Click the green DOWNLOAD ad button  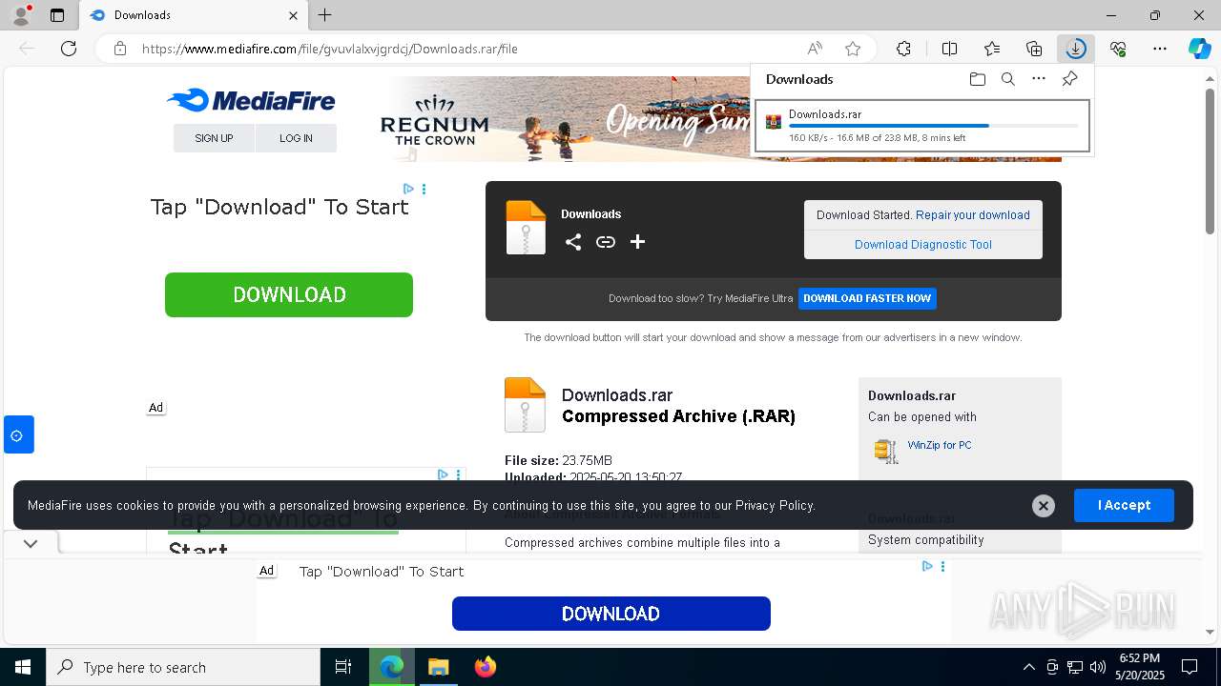(x=289, y=294)
